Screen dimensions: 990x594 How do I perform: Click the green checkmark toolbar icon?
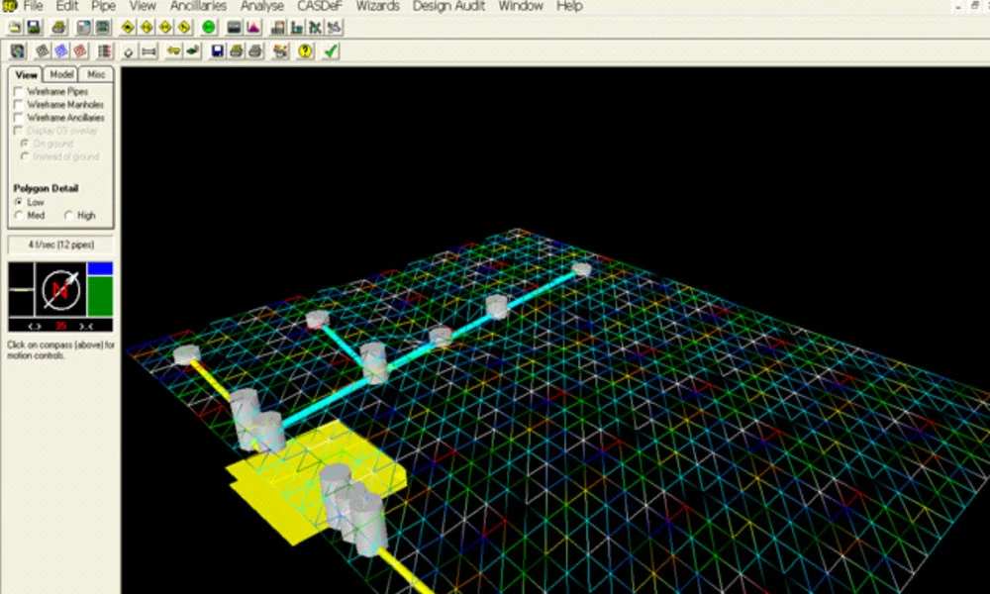click(x=331, y=50)
